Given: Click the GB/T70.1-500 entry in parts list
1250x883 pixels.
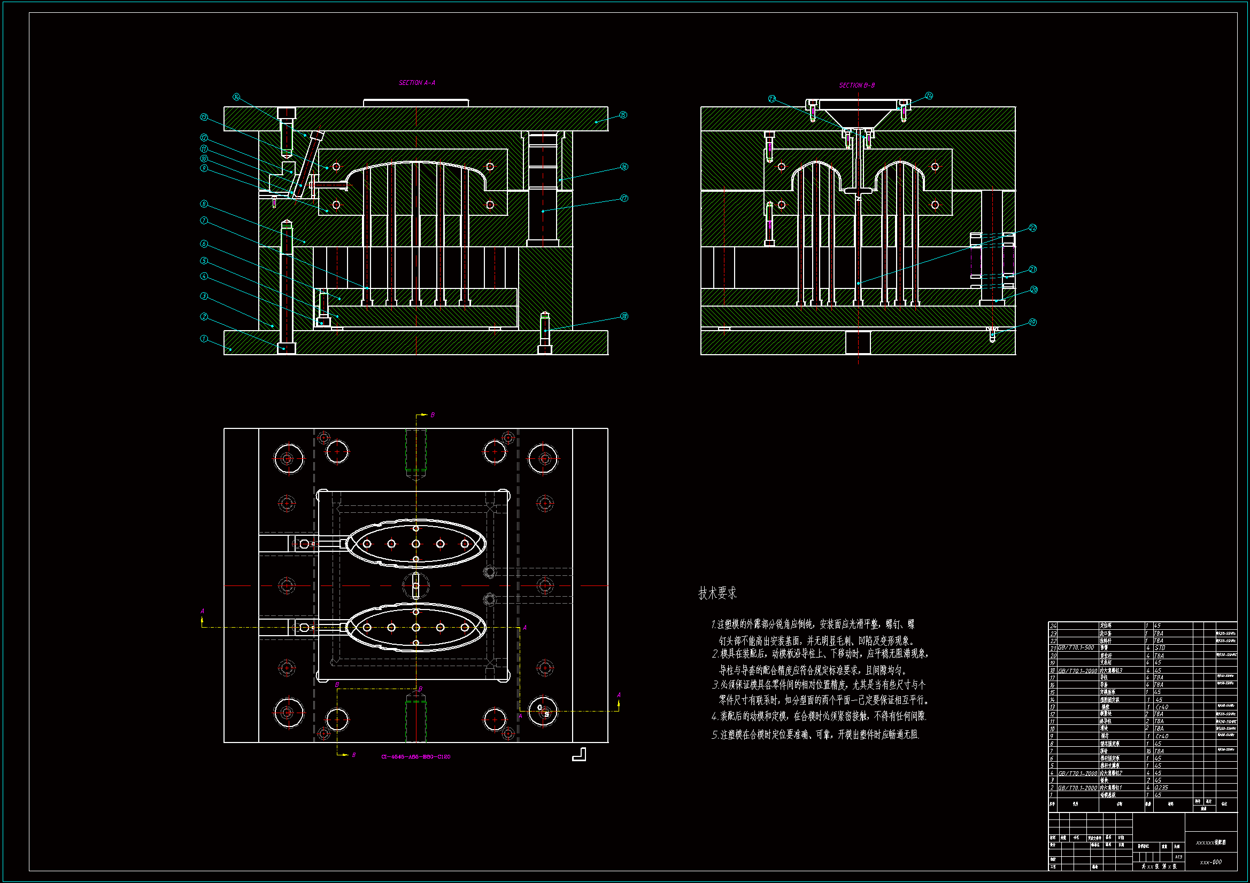Looking at the screenshot, I should [x=1075, y=647].
